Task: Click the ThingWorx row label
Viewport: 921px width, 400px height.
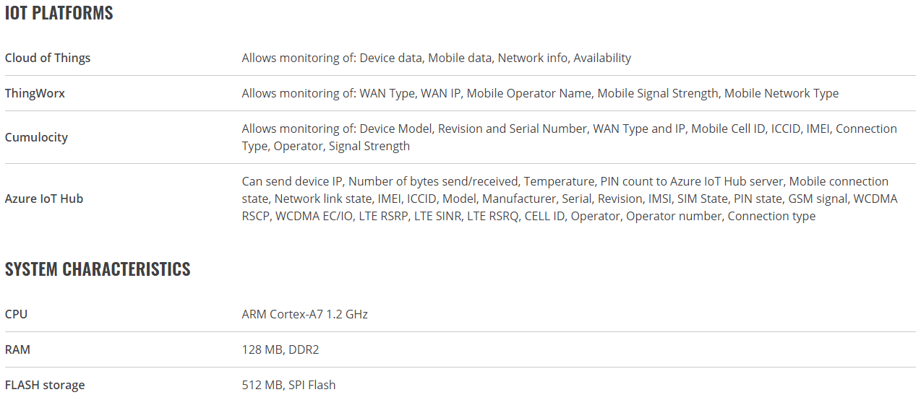Action: 35,93
